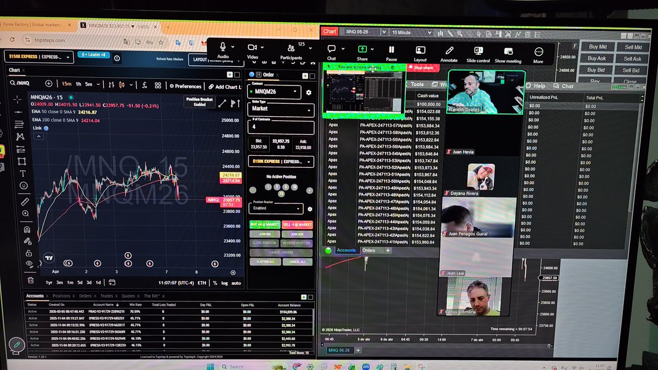Screen dimensions: 658x370
Task: Open order panel account dropdown
Action: 282,162
